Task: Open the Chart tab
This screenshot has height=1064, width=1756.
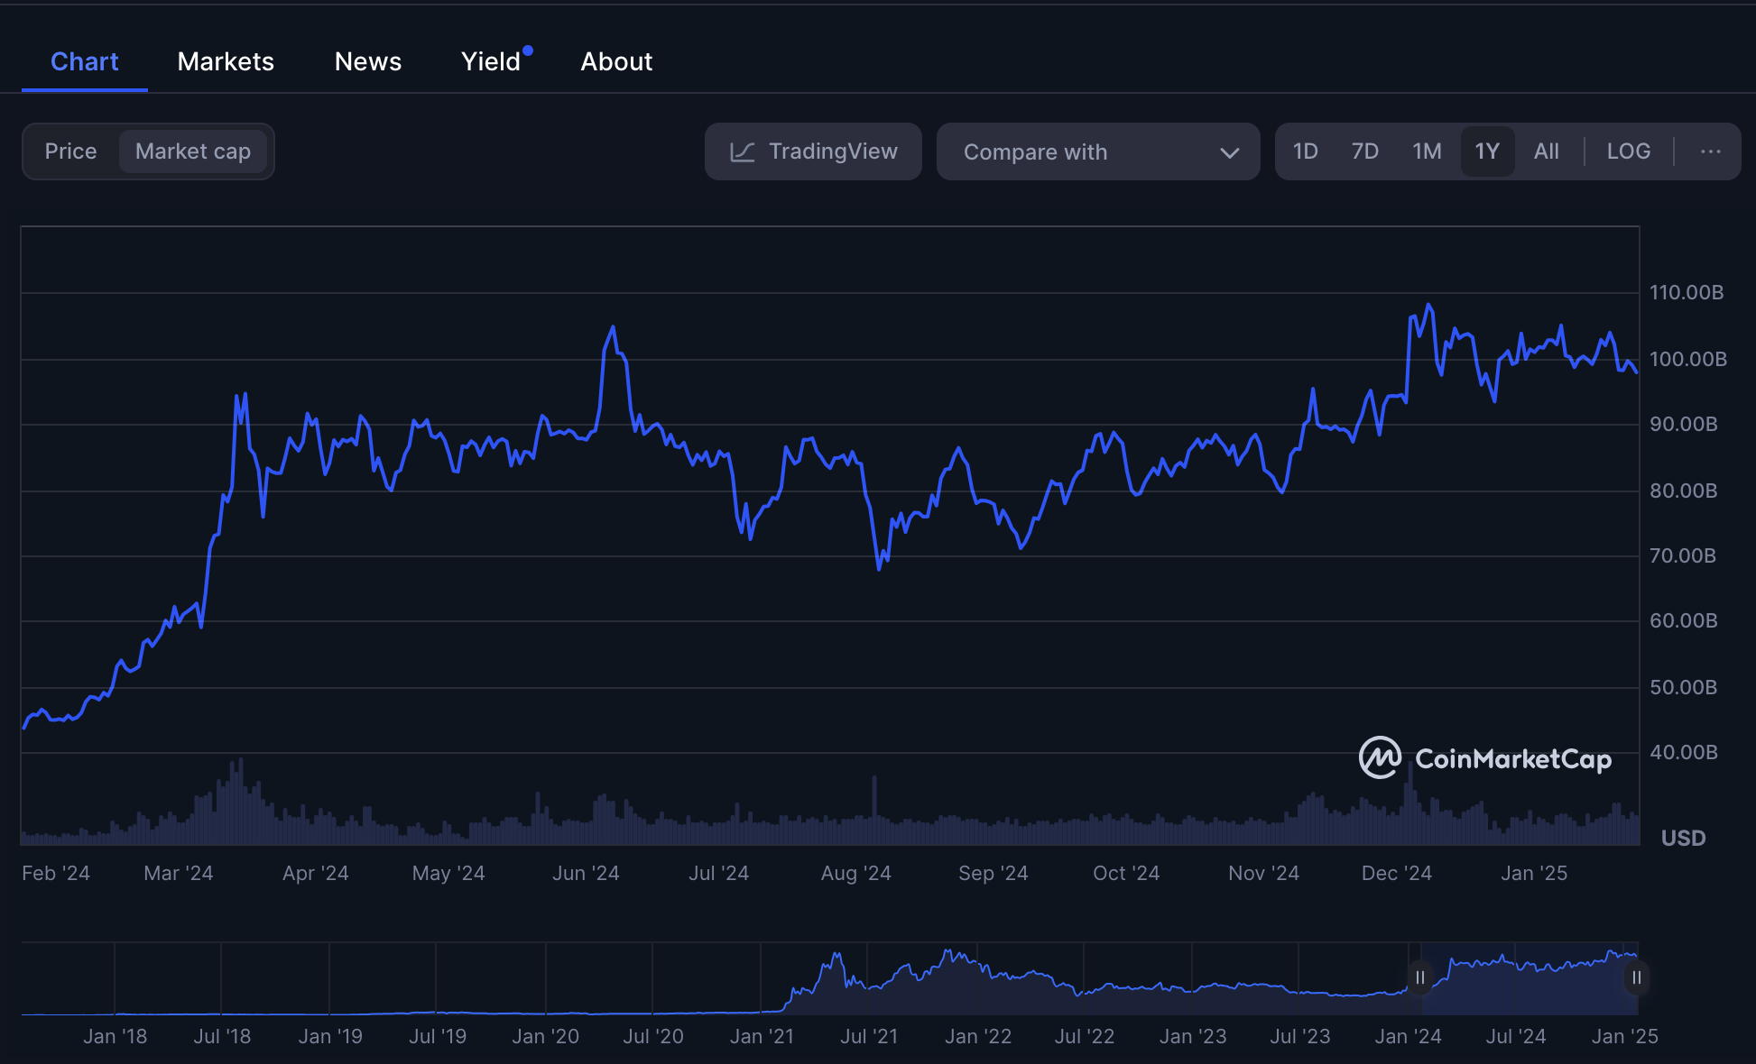Action: [84, 61]
